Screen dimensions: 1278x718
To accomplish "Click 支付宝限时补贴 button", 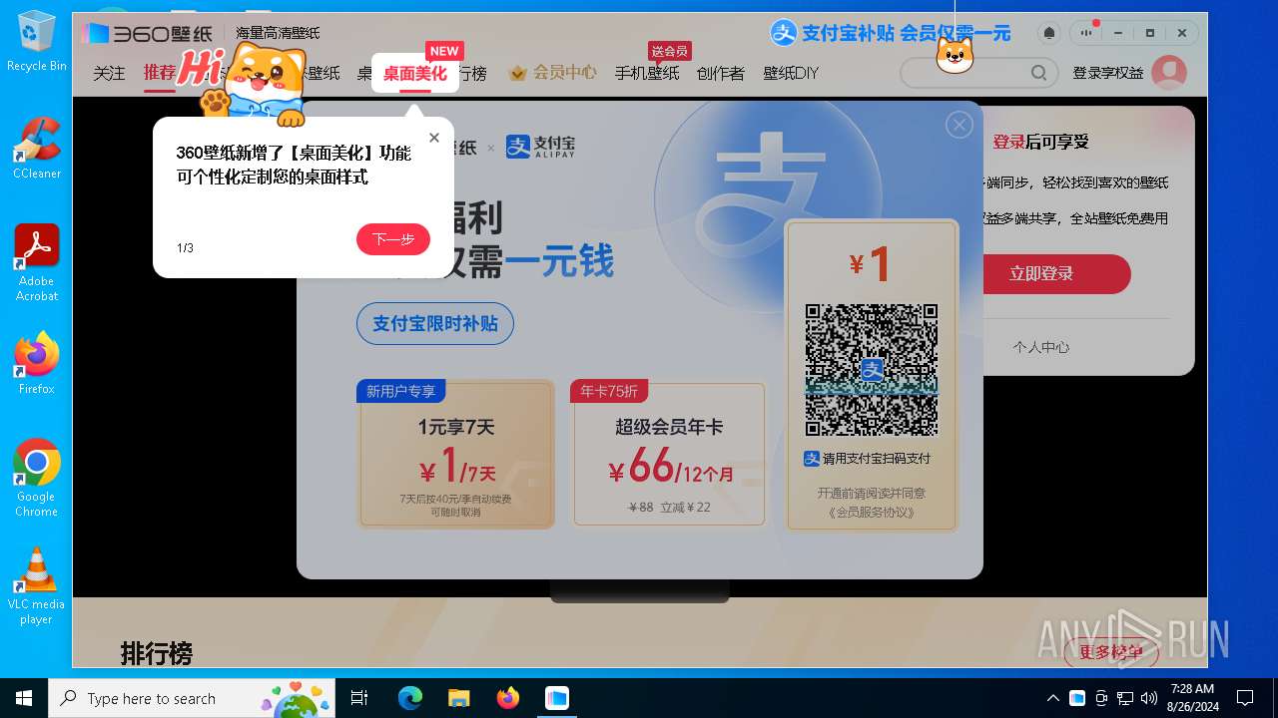I will [435, 324].
